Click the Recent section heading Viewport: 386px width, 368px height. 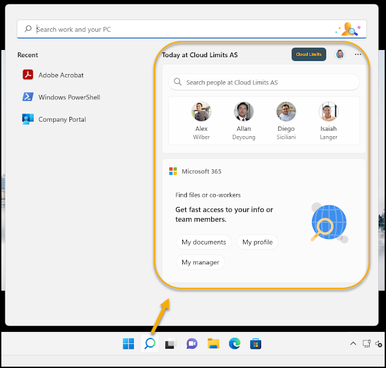[x=28, y=55]
